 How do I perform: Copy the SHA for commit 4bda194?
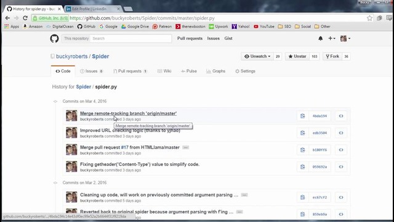point(302,116)
